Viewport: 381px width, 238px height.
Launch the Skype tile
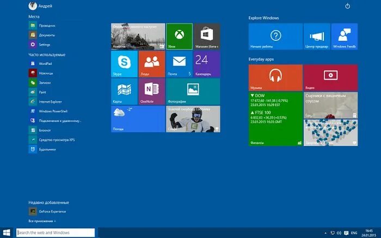(x=124, y=64)
